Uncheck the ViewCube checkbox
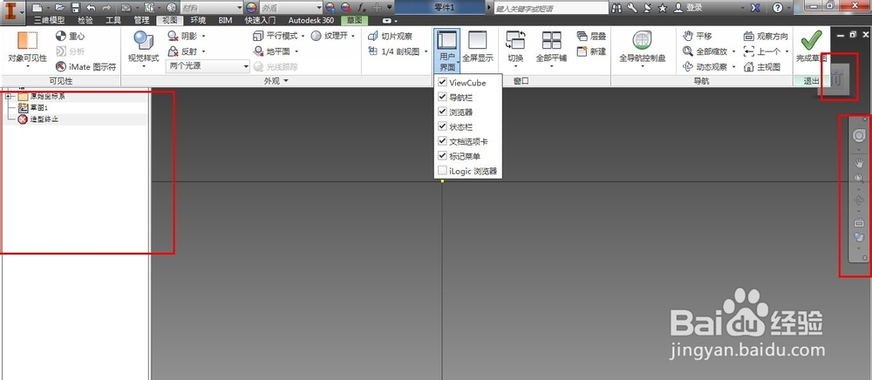Image resolution: width=872 pixels, height=380 pixels. coord(442,82)
